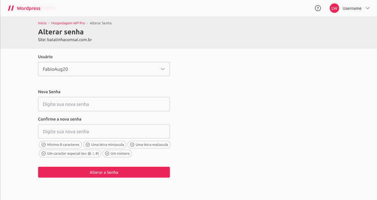The height and width of the screenshot is (200, 377).
Task: Focus the Confirme a nova senha field
Action: pyautogui.click(x=104, y=132)
